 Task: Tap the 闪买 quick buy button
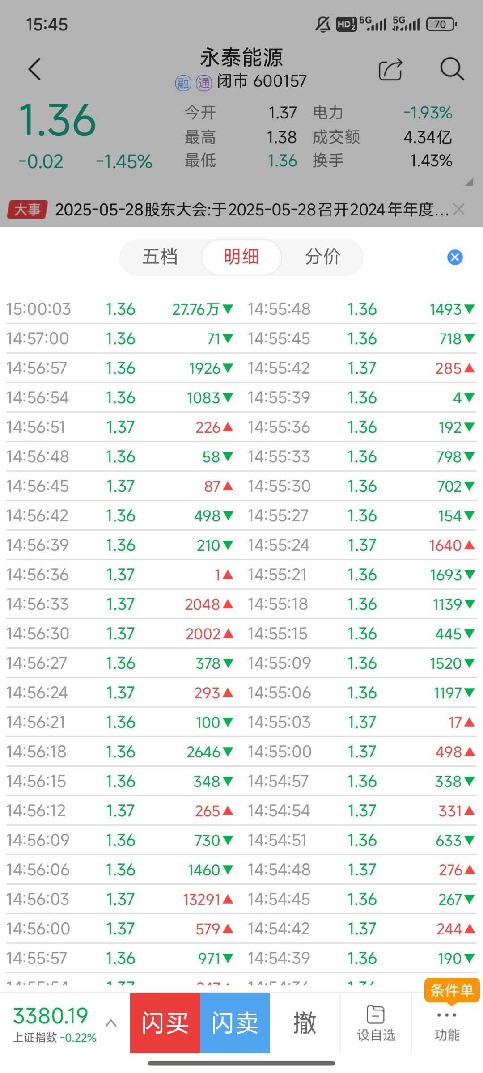pos(165,1023)
